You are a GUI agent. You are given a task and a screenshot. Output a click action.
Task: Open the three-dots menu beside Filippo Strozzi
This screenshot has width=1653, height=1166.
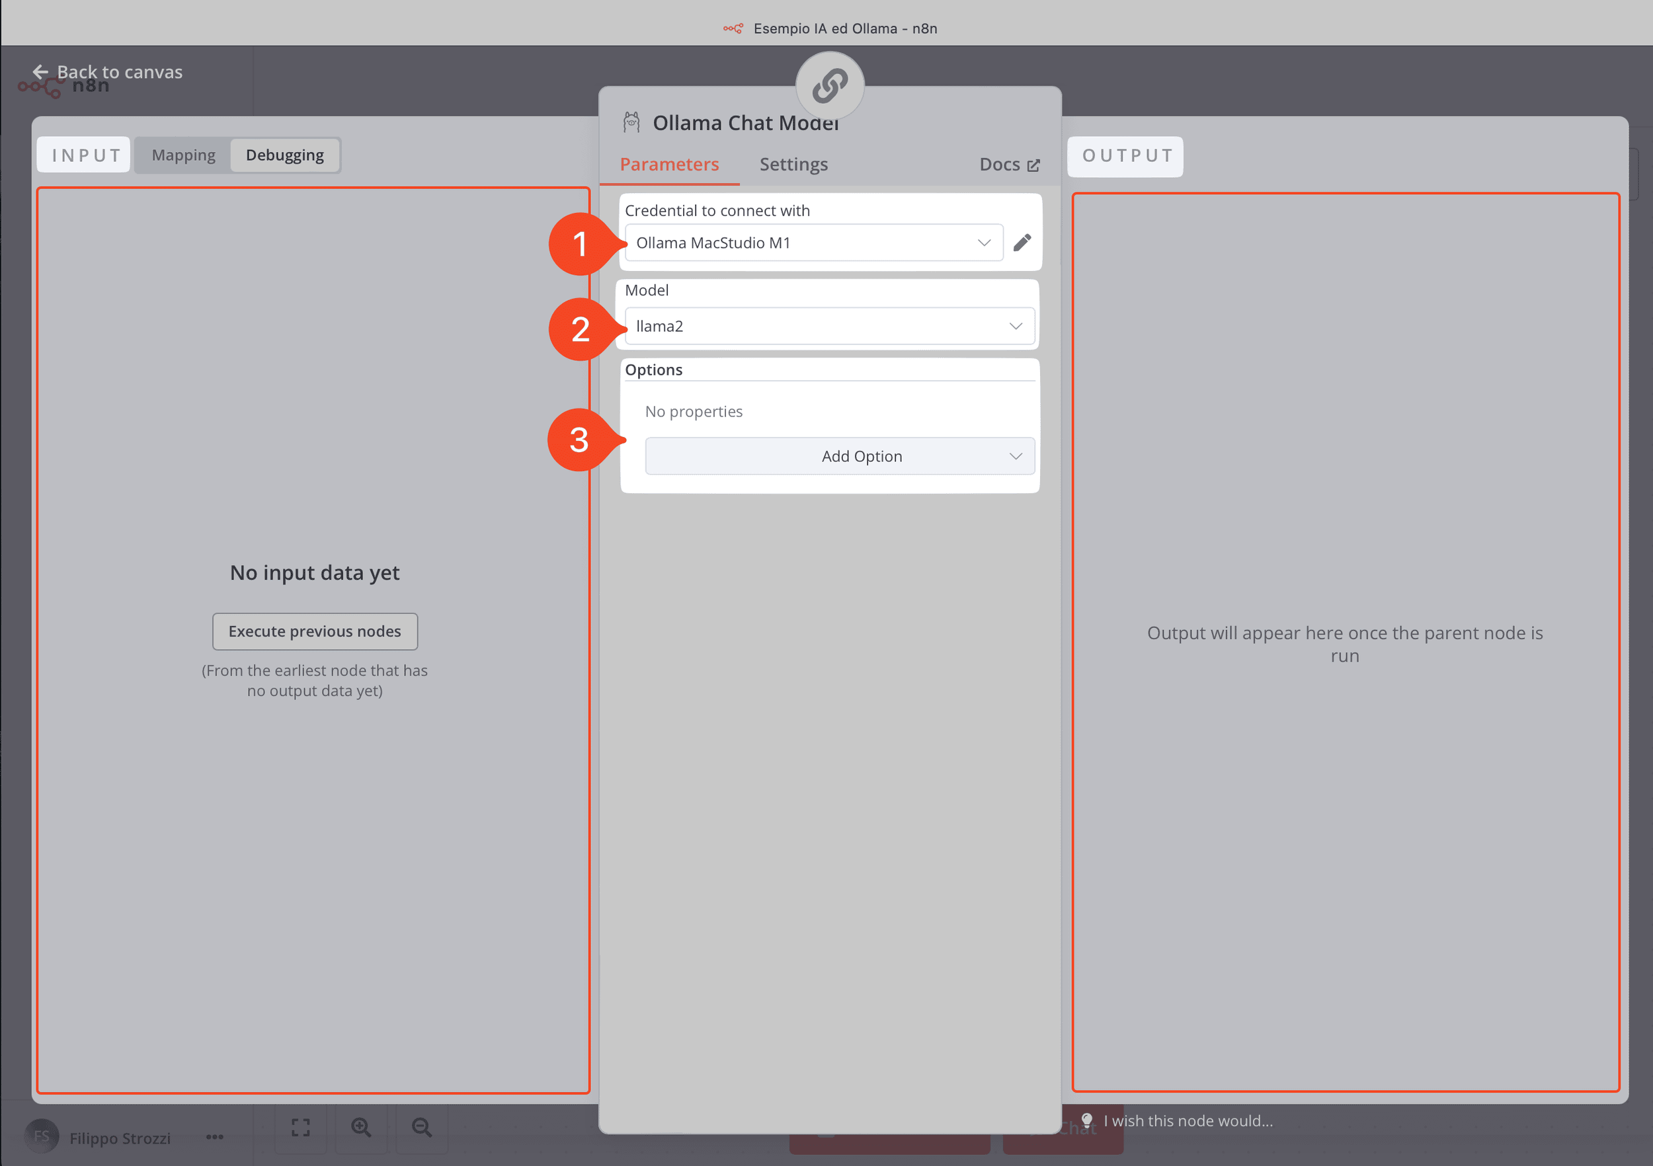click(x=214, y=1137)
